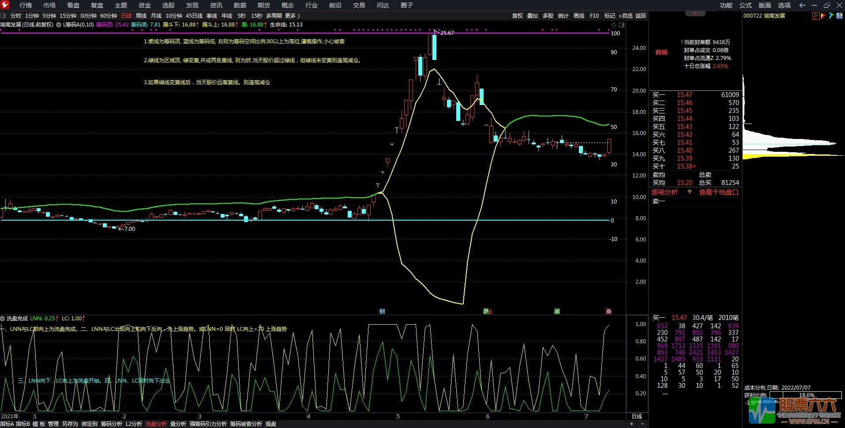Screen dimensions: 845x428
Task: Click the 日线 period label at bottom right
Action: click(637, 416)
